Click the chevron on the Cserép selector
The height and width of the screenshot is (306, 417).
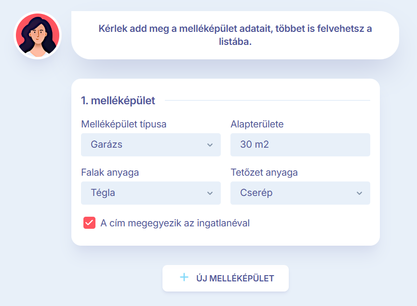[359, 193]
